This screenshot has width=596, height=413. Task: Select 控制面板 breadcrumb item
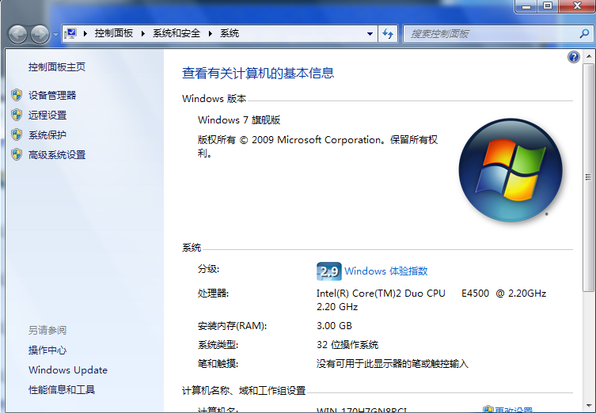(114, 33)
